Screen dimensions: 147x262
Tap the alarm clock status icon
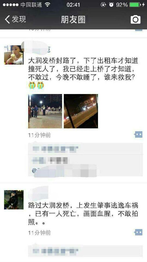111,5
